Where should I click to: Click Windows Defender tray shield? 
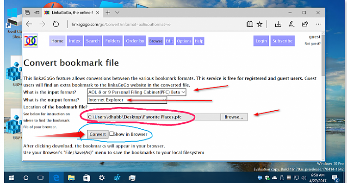click(267, 178)
